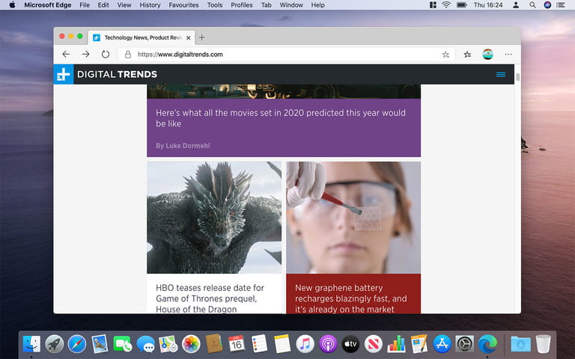The width and height of the screenshot is (575, 359).
Task: Select the Technology News, Product Reviews tab
Action: (x=142, y=37)
